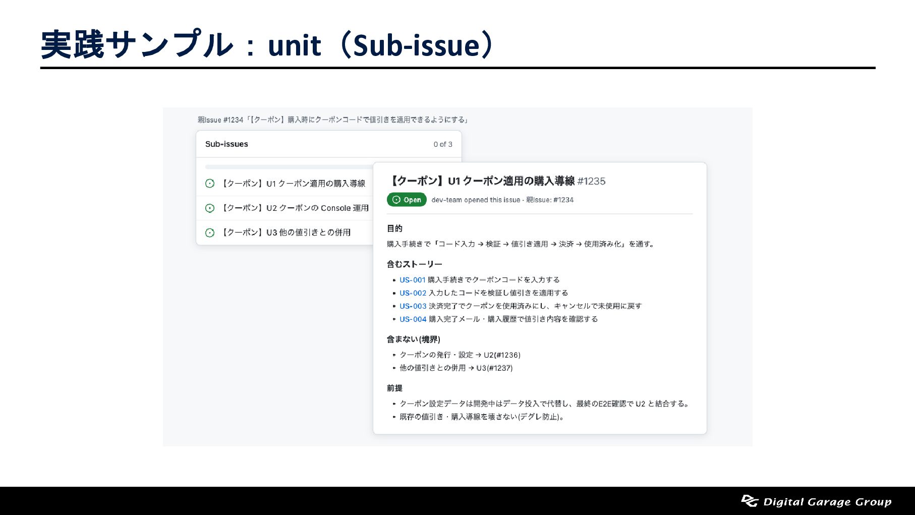This screenshot has height=515, width=915.
Task: Click slide title '実践サンプル：unit（Sub-issue）'
Action: [268, 44]
